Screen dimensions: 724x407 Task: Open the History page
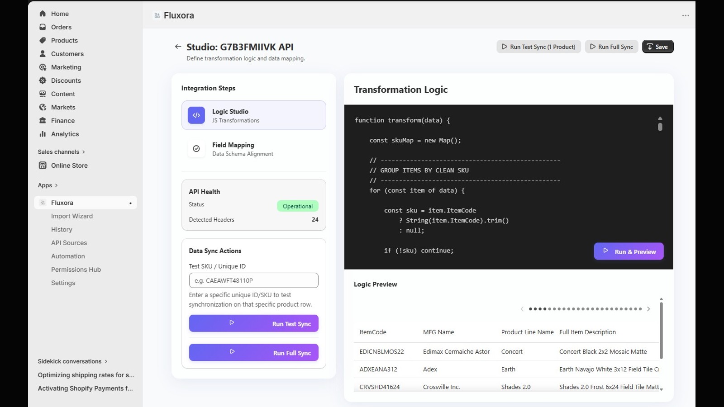click(x=62, y=229)
